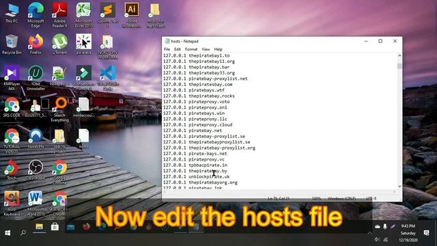
Task: Select the Sublime Text 3 desktop icon
Action: 108,15
